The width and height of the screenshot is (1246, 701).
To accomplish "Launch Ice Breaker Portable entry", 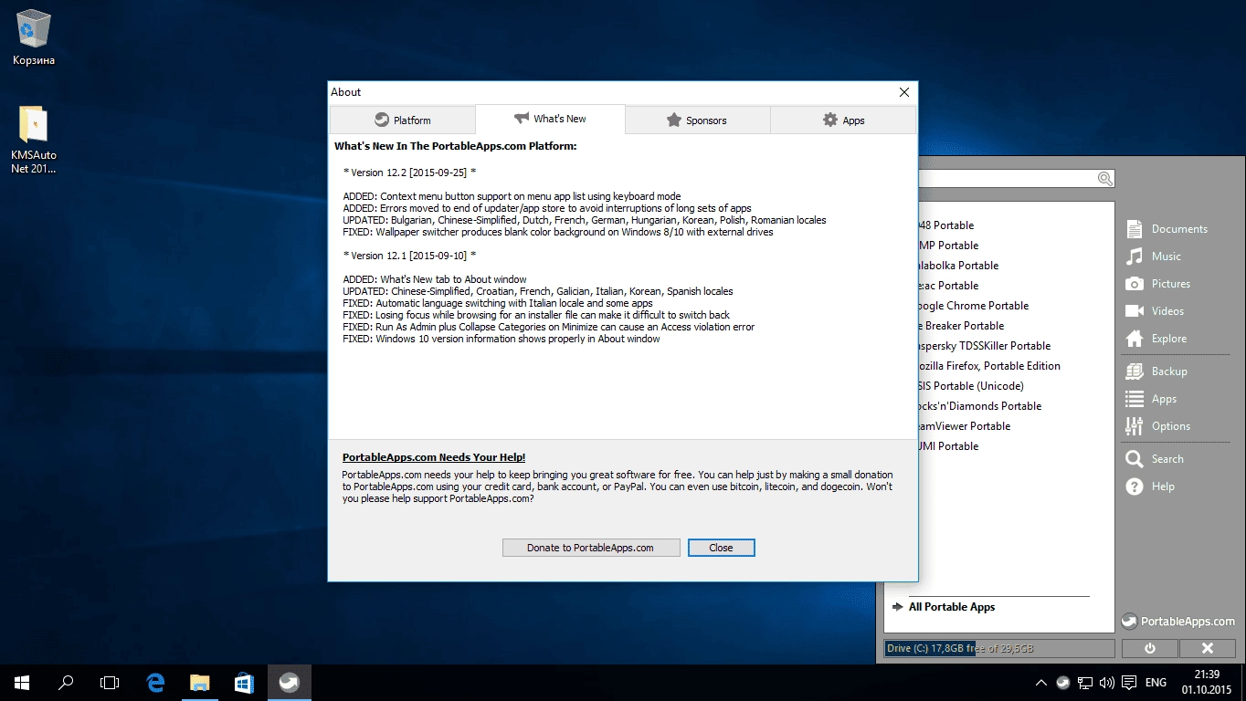I will pyautogui.click(x=962, y=326).
